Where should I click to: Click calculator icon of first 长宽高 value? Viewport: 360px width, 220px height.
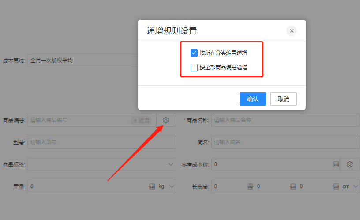(x=251, y=186)
